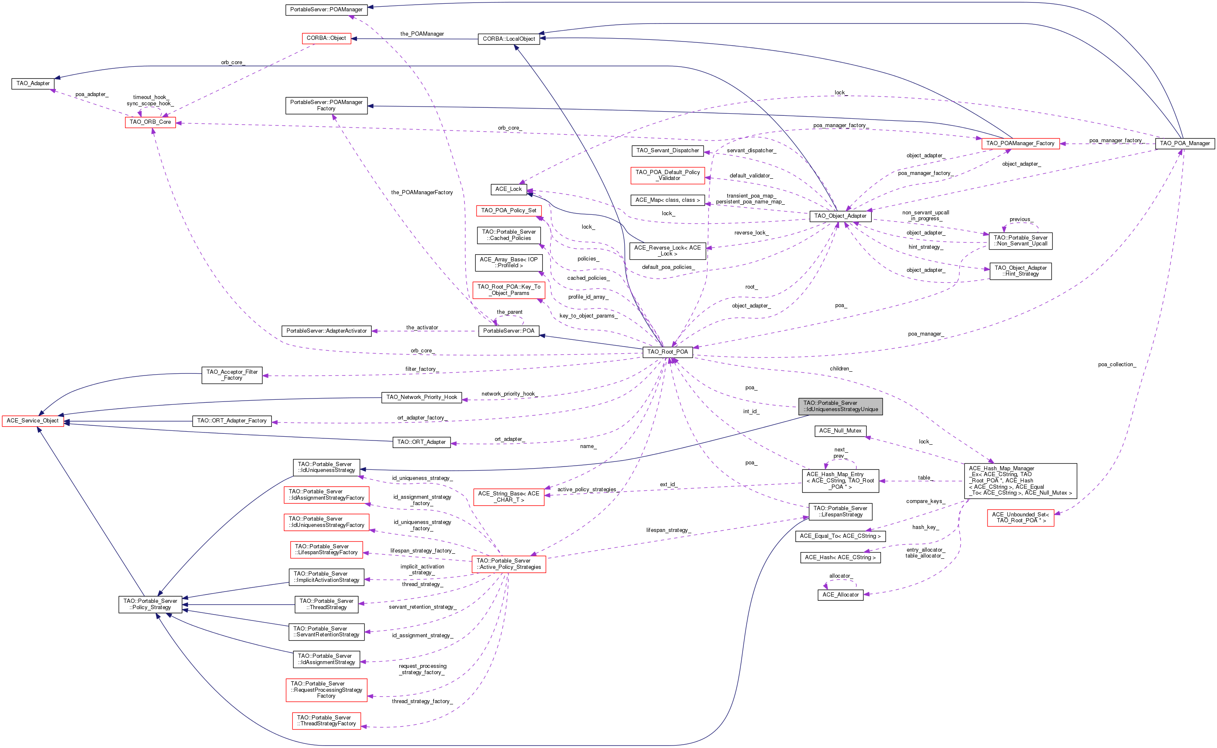This screenshot has width=1217, height=748.
Task: Click the TAO_Object_Adapter node
Action: [840, 216]
